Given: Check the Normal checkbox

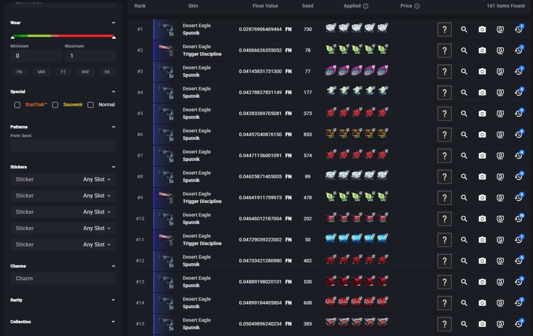Looking at the screenshot, I should tap(90, 105).
